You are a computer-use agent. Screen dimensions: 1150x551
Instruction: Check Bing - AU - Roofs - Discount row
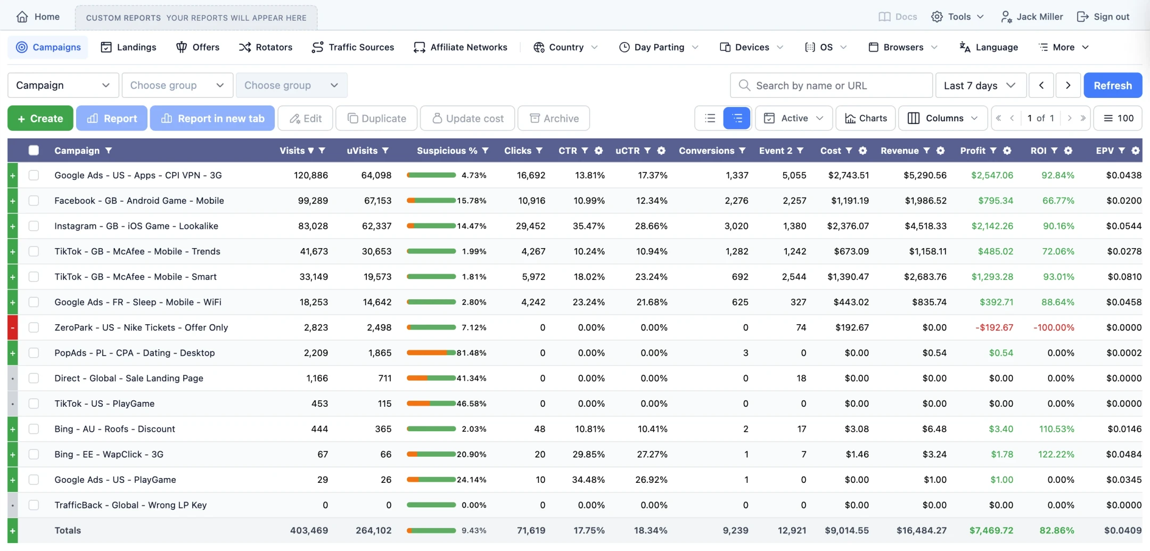34,429
